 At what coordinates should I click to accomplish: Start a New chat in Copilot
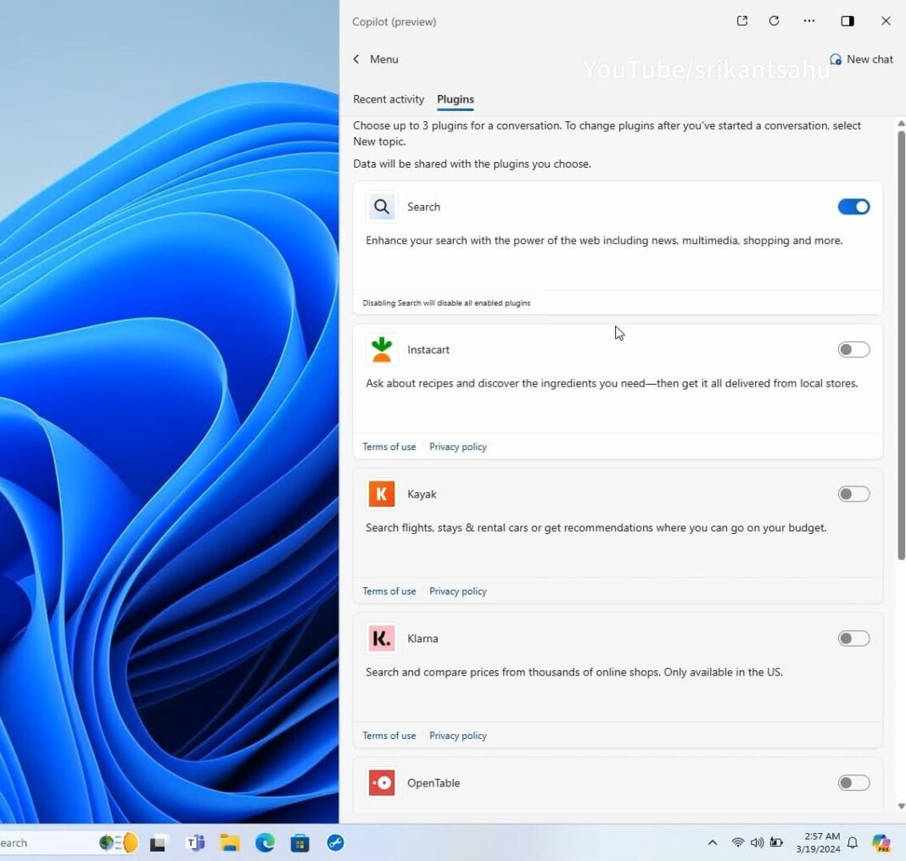(x=862, y=59)
